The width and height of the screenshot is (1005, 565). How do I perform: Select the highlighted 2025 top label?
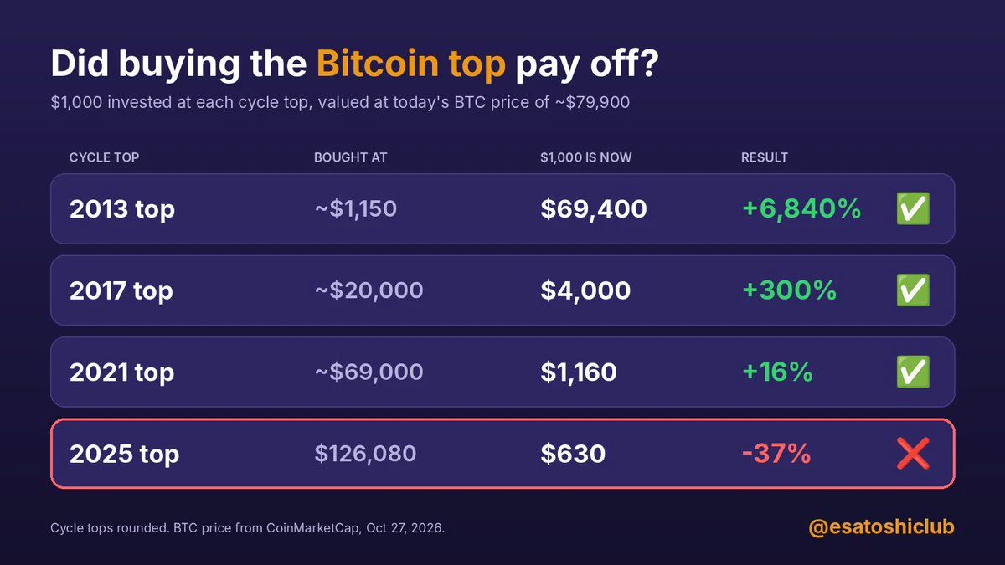point(124,454)
